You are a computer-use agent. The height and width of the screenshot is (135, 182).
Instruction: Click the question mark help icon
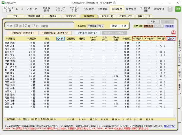click(170, 9)
